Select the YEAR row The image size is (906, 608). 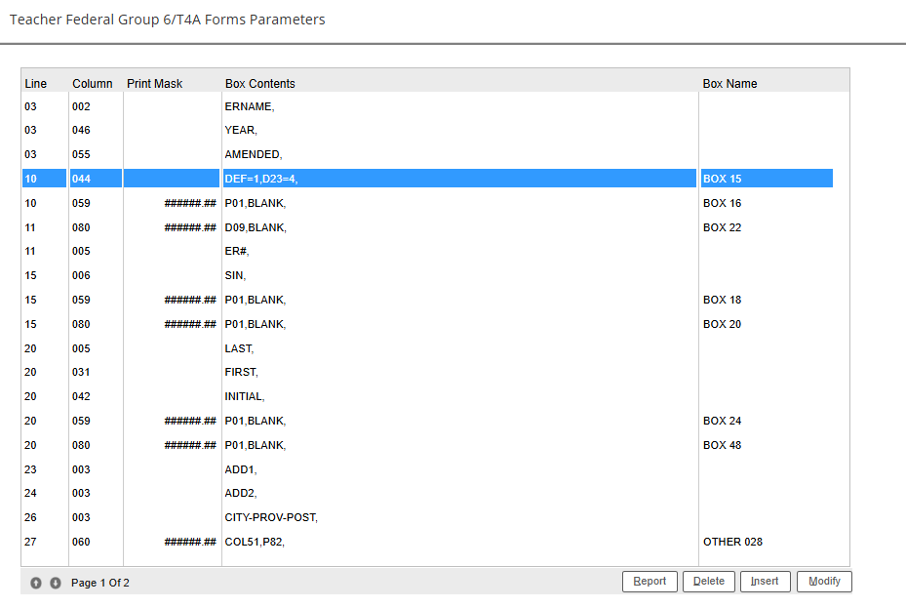(x=241, y=131)
